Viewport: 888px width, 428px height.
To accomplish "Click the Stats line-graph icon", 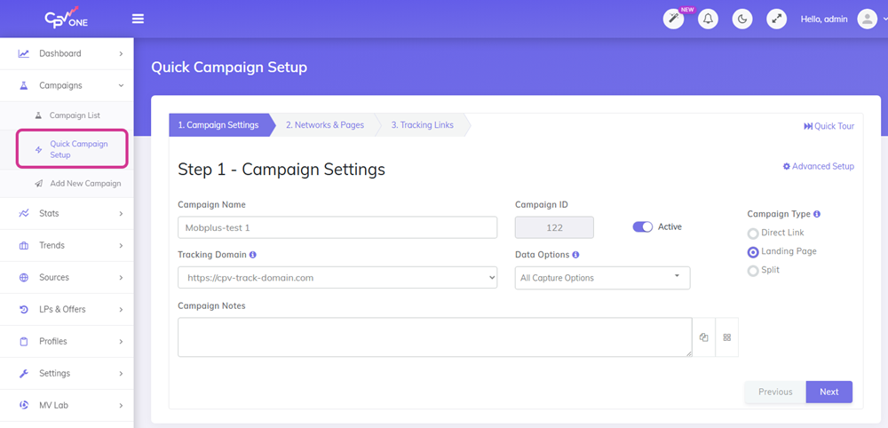I will (24, 213).
